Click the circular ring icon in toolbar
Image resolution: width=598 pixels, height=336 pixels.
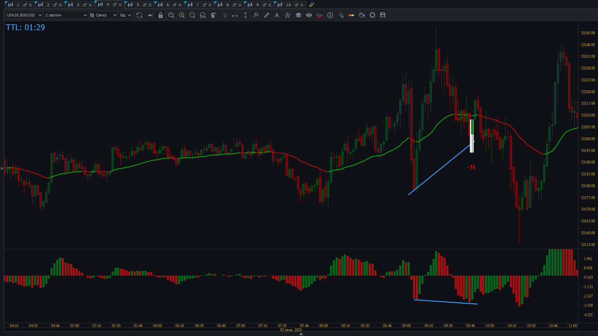point(372,15)
